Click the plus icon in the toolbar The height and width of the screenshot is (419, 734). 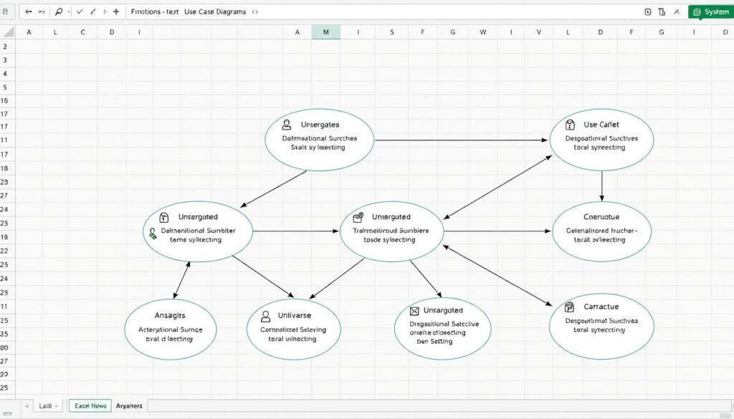click(x=116, y=11)
